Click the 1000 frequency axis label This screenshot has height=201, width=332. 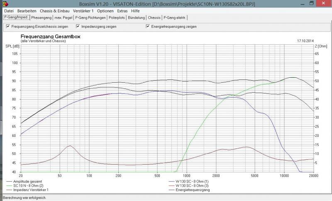click(186, 175)
